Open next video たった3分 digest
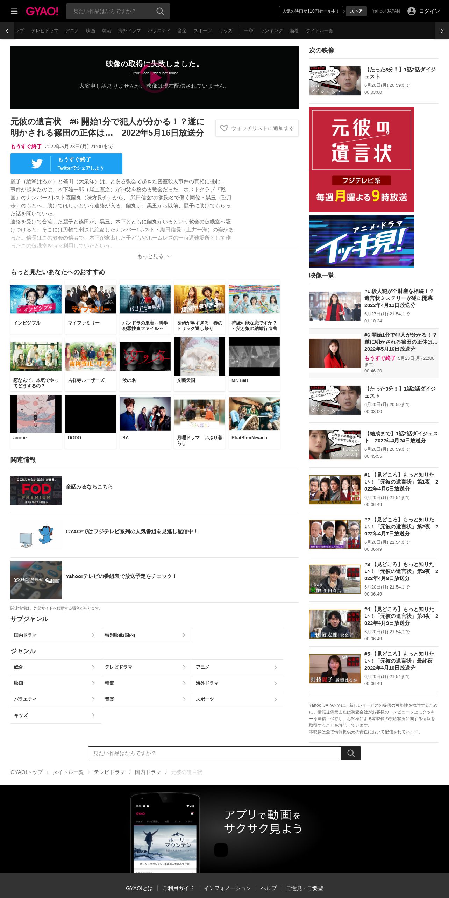This screenshot has width=449, height=898. [373, 81]
